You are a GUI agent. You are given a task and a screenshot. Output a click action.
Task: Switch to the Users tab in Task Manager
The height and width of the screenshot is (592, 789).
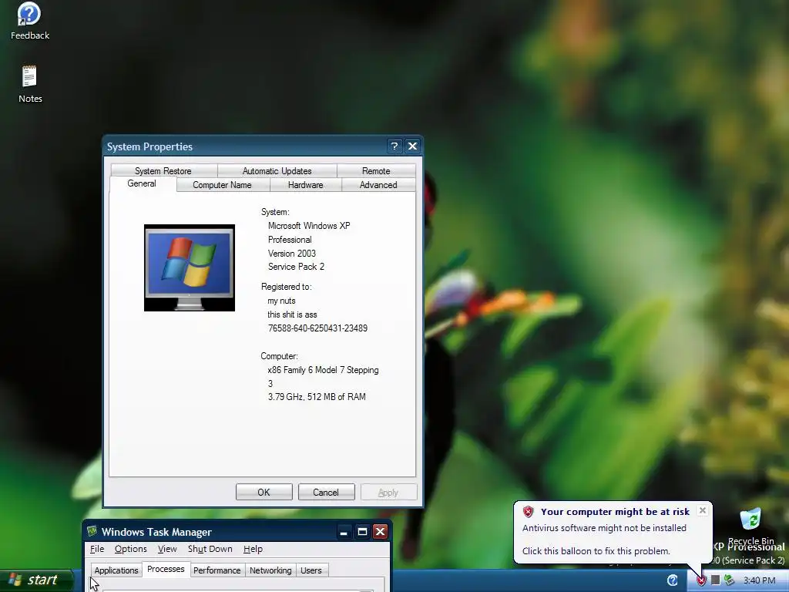[x=311, y=570]
